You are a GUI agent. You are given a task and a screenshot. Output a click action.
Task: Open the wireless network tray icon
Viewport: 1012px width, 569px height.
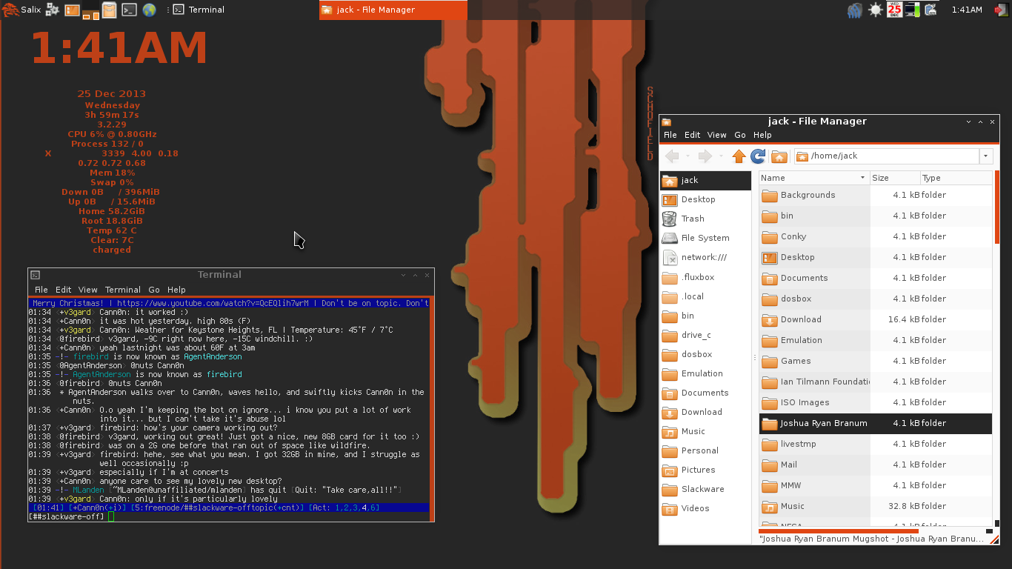click(855, 10)
